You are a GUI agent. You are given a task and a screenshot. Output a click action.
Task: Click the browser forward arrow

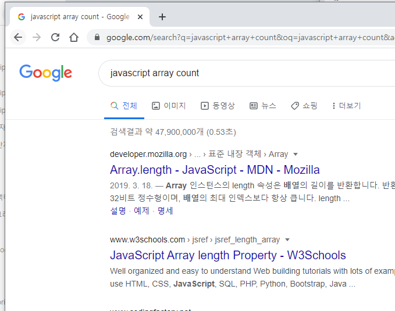coord(37,38)
